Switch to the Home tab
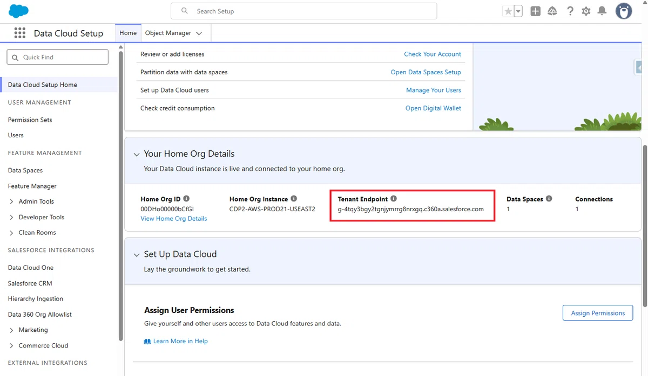Image resolution: width=648 pixels, height=376 pixels. pos(128,33)
